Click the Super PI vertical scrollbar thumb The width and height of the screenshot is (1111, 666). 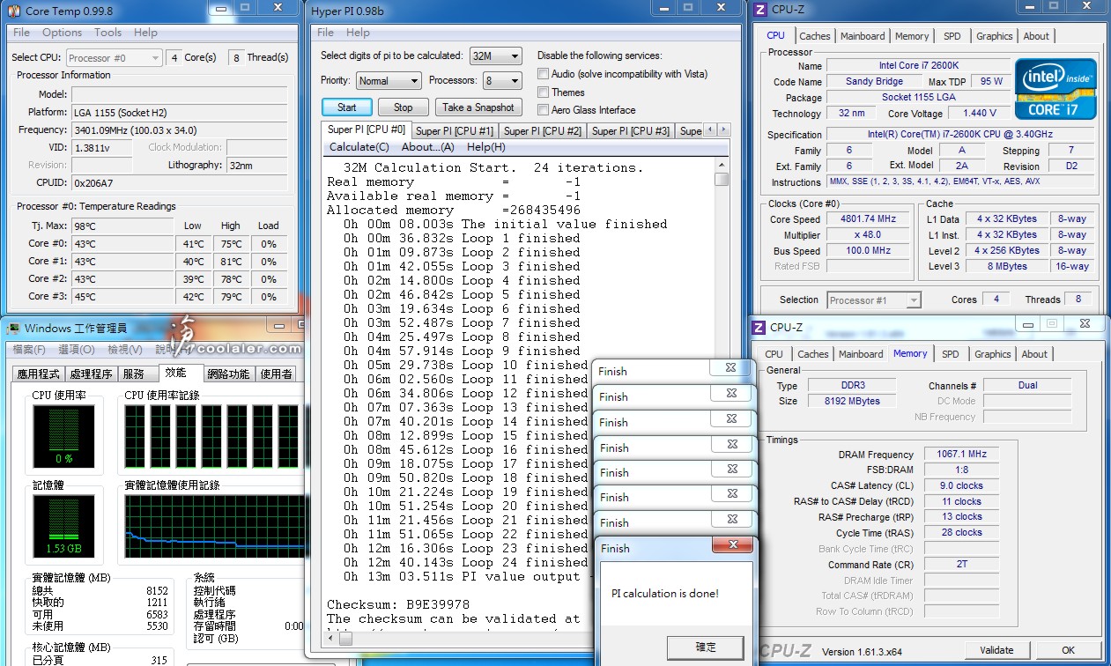point(722,180)
